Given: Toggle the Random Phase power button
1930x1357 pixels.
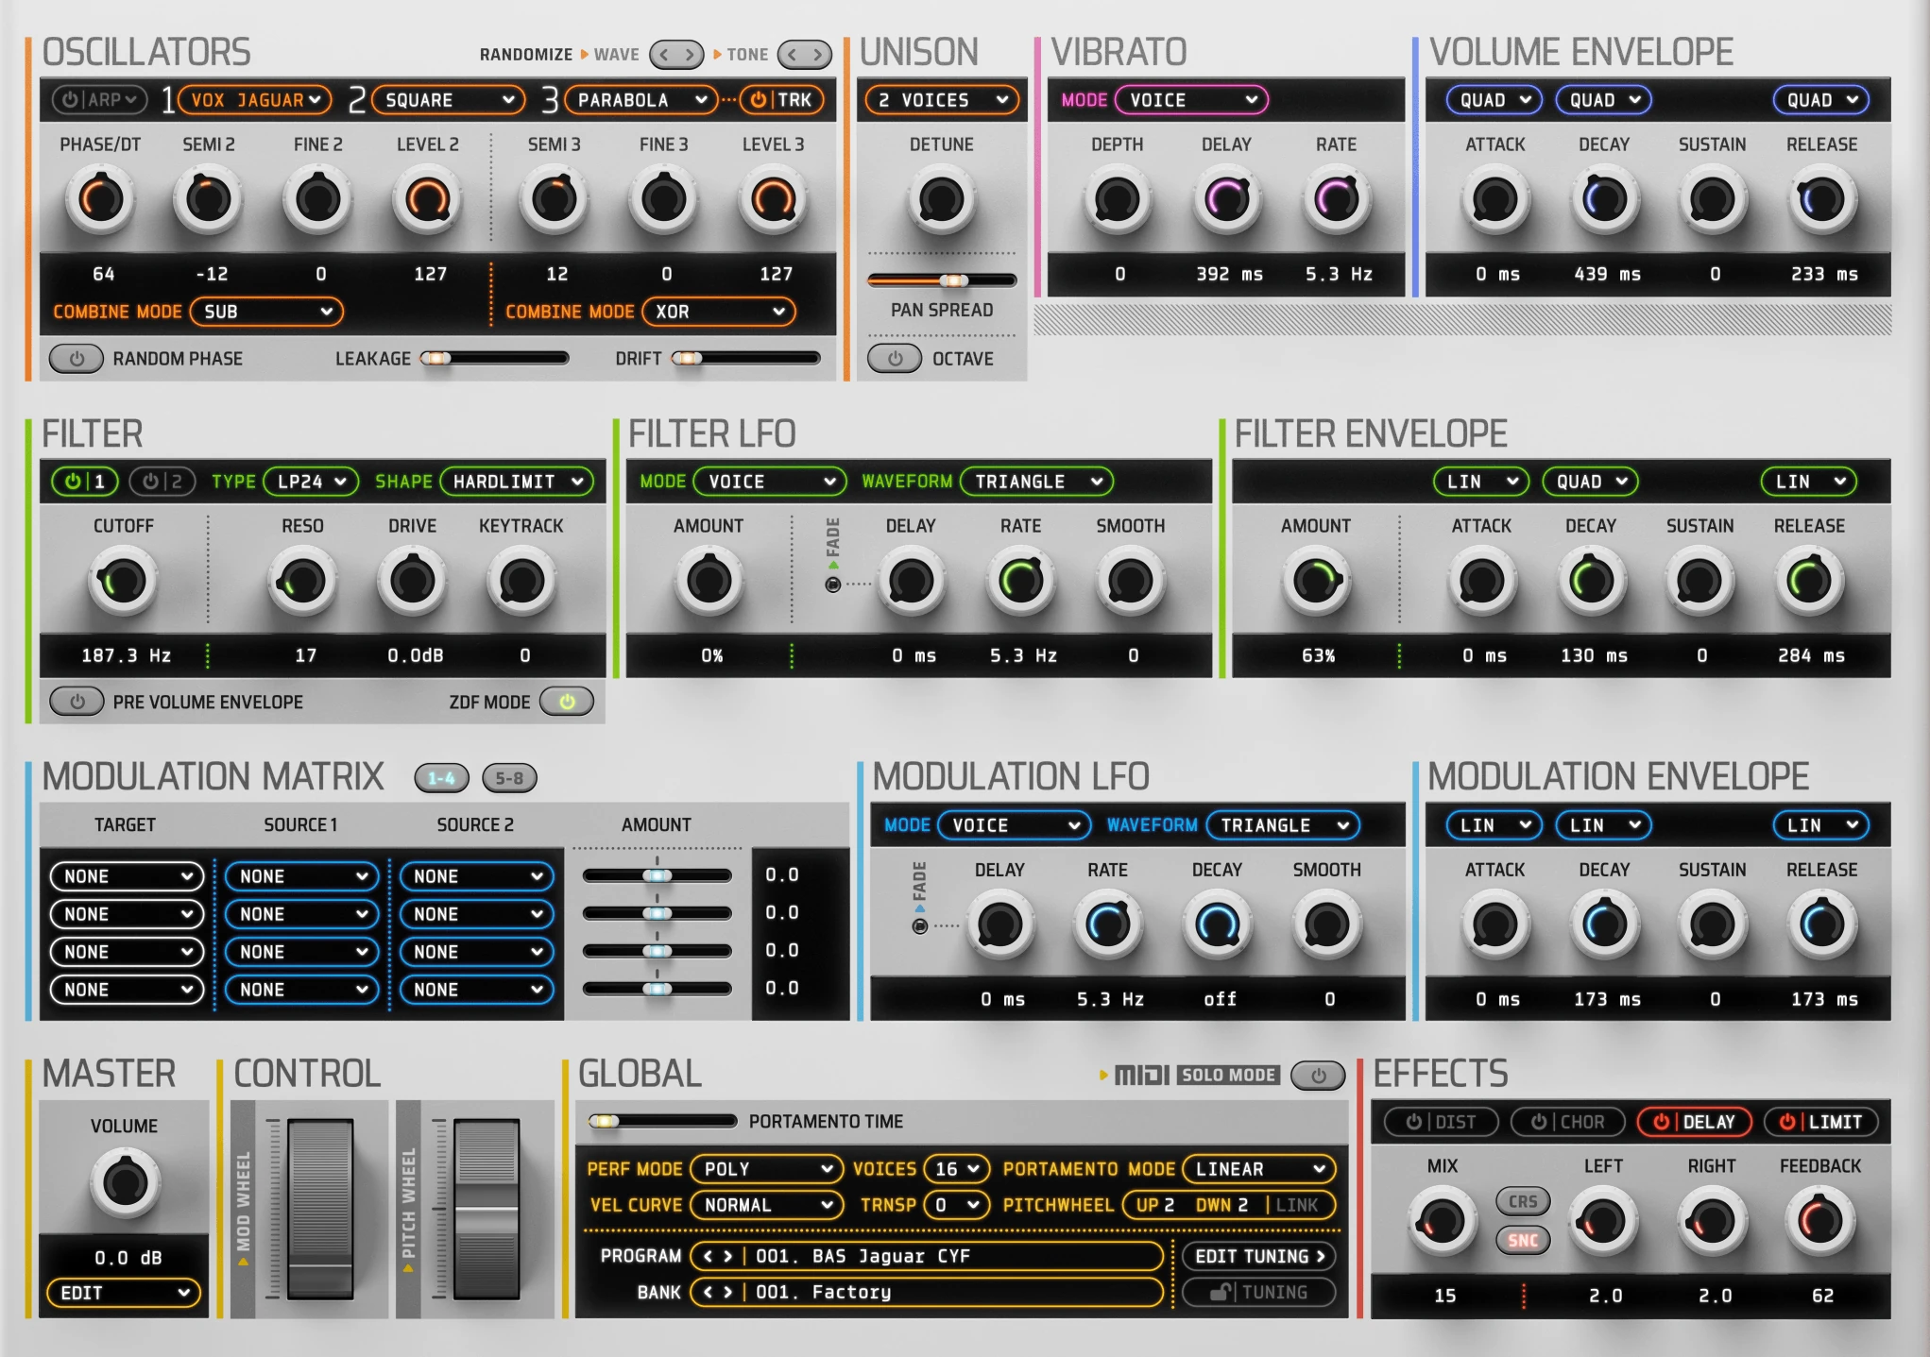Looking at the screenshot, I should [x=77, y=359].
